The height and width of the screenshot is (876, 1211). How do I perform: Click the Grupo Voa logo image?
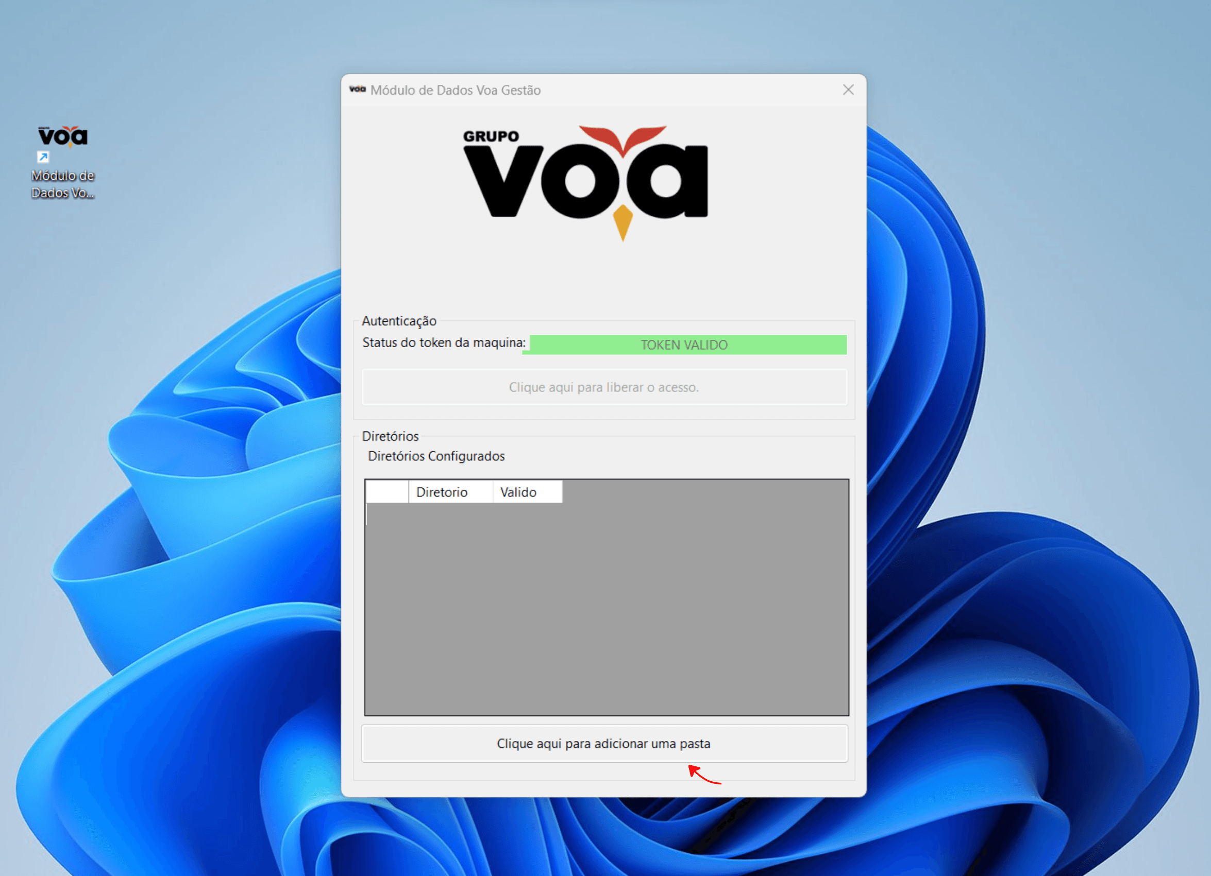coord(586,183)
